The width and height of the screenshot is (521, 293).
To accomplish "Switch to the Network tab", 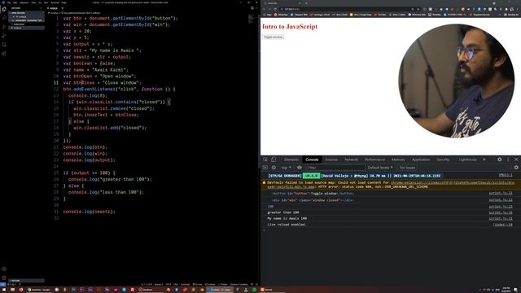I will tap(351, 160).
